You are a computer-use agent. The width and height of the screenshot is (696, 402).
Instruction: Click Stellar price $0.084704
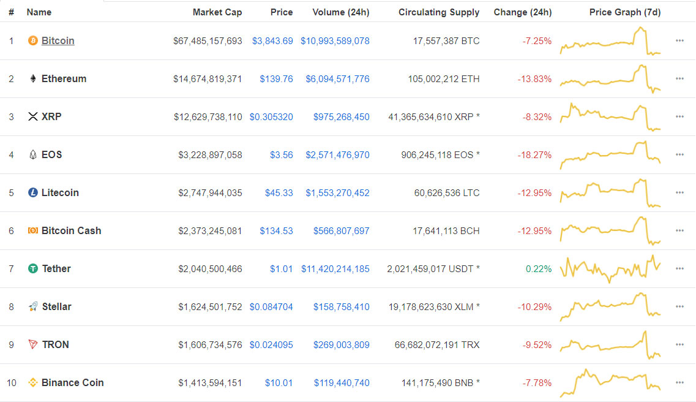coord(271,306)
